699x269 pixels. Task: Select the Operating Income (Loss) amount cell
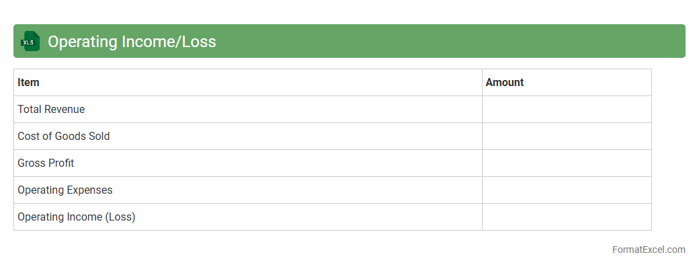tap(567, 217)
